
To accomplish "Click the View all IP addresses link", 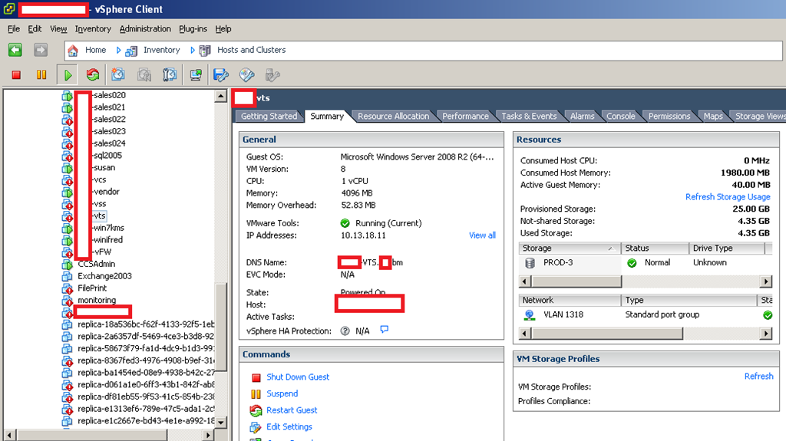I will click(482, 235).
